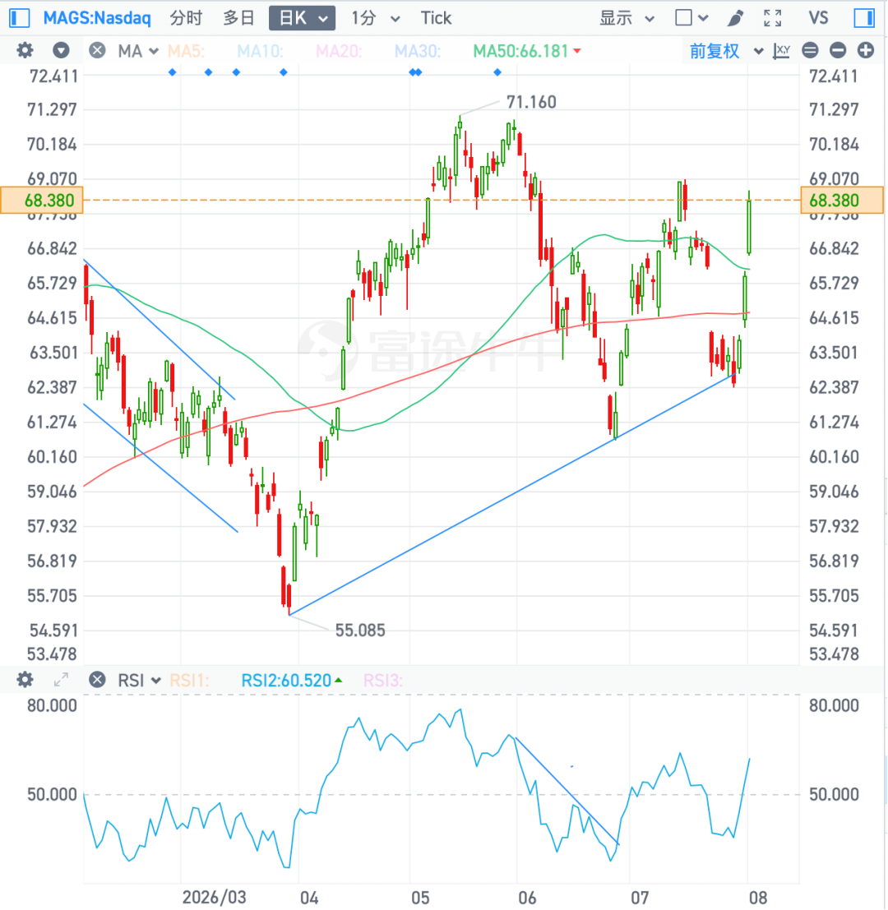888x910 pixels.
Task: Enter fullscreen chart mode
Action: [x=773, y=18]
